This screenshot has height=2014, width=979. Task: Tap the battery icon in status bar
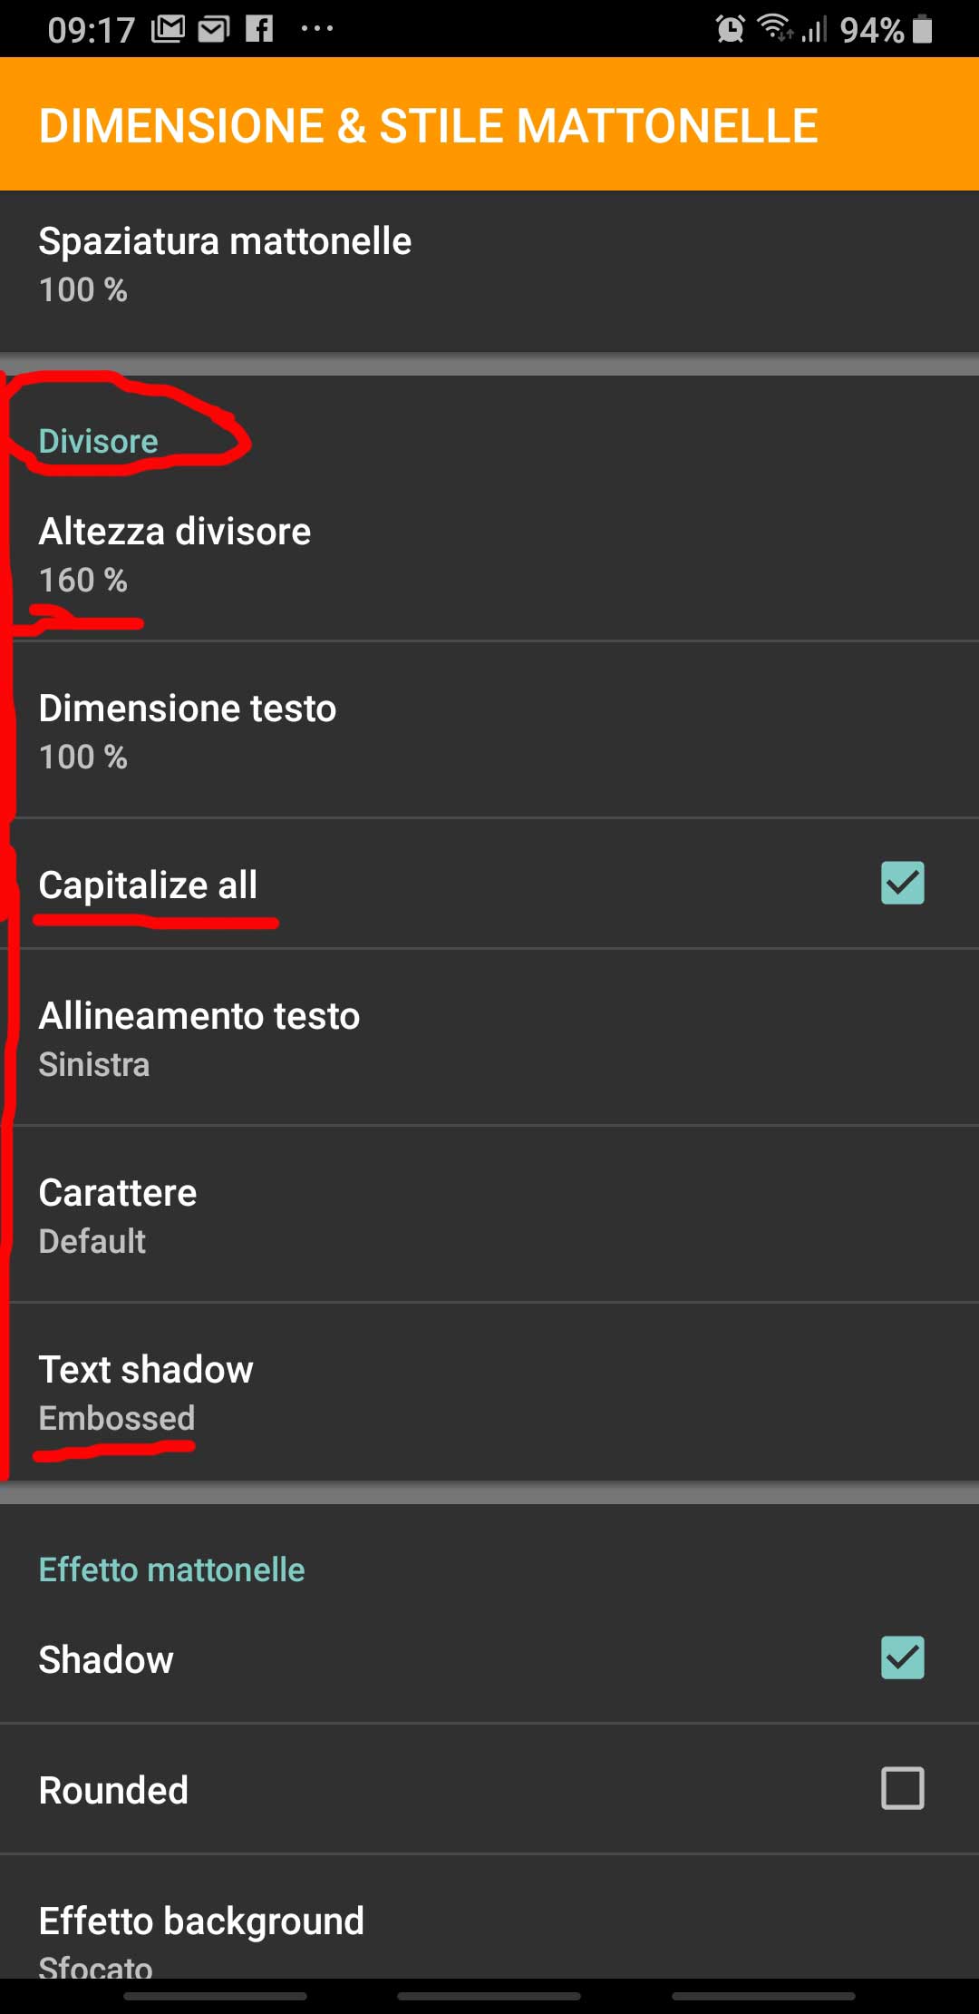(x=922, y=29)
